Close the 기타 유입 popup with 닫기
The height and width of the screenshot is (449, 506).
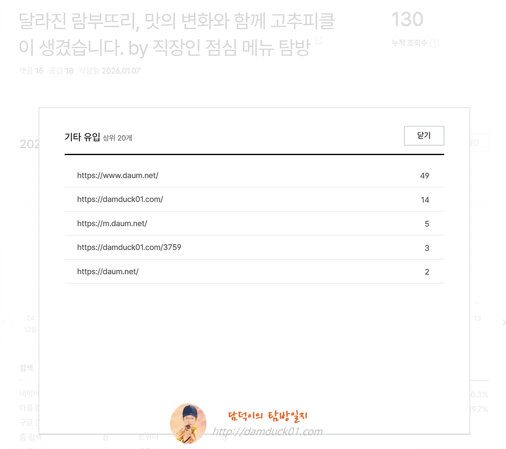point(424,136)
